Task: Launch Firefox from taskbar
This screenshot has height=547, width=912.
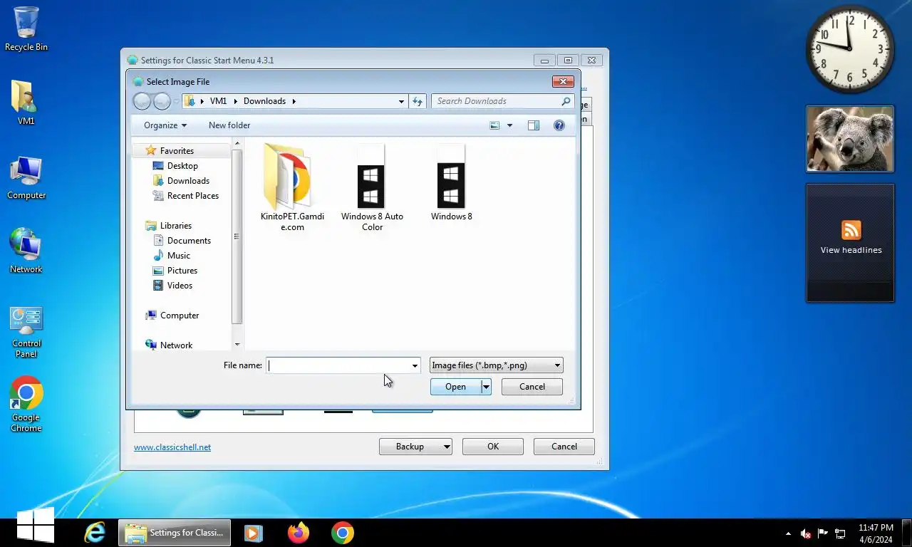Action: [x=299, y=533]
